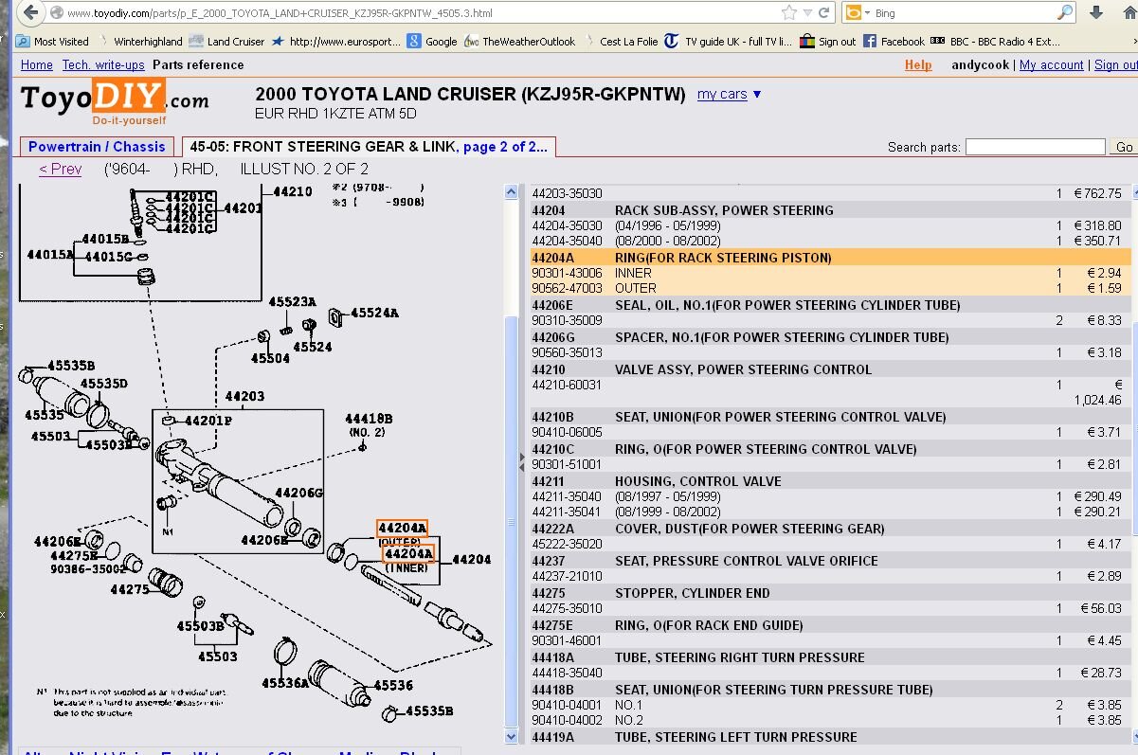The height and width of the screenshot is (755, 1138).
Task: Open the eurosport bookmark
Action: coord(336,42)
